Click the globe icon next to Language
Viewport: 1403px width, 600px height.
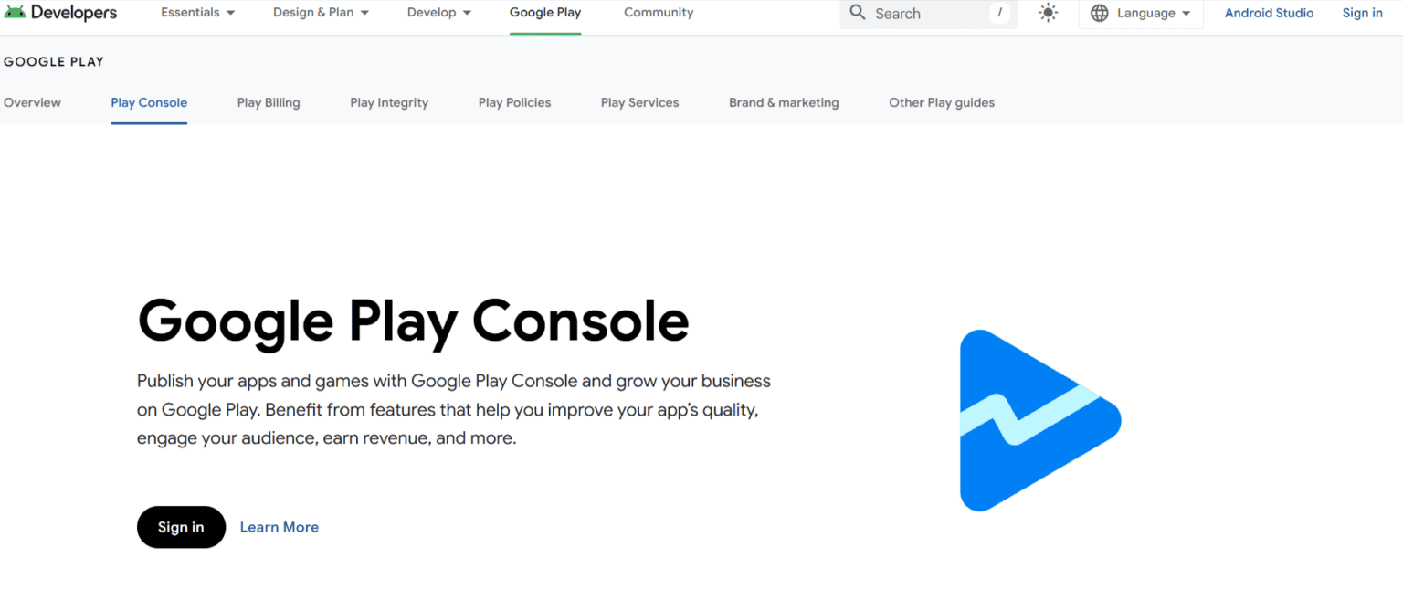(1100, 13)
